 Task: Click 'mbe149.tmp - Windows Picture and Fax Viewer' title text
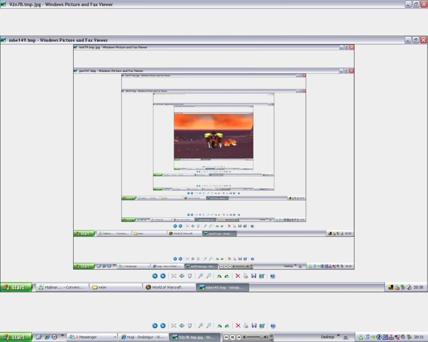pos(58,40)
